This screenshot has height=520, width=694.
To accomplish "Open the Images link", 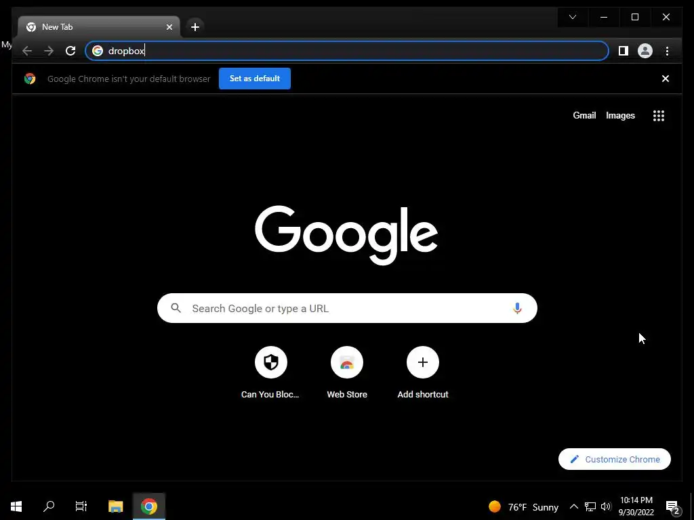I will (x=620, y=115).
